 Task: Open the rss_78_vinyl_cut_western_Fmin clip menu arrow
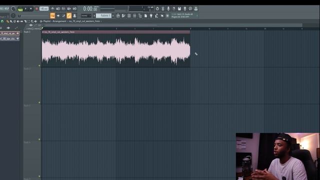click(x=42, y=32)
